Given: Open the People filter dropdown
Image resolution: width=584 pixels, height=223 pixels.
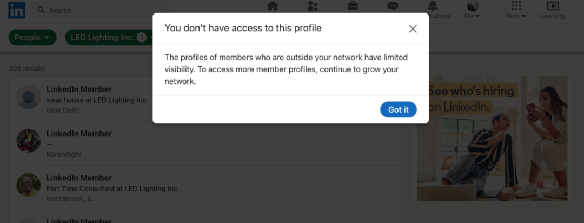Looking at the screenshot, I should coord(32,37).
